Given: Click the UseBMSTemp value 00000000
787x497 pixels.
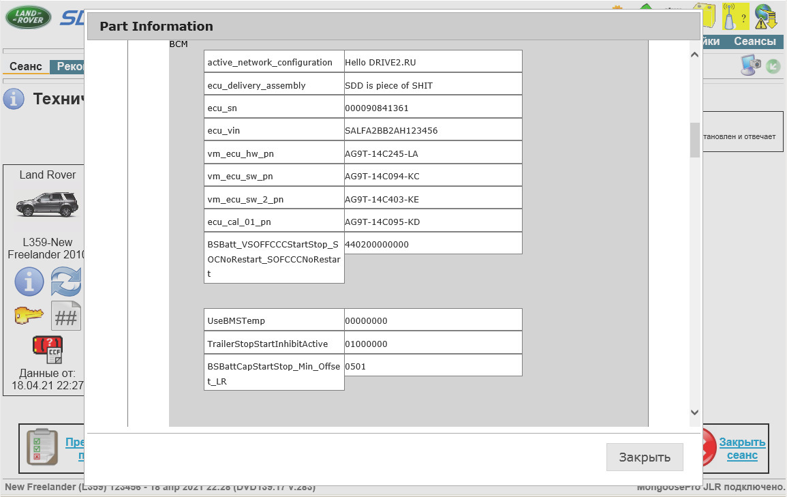Looking at the screenshot, I should point(366,321).
